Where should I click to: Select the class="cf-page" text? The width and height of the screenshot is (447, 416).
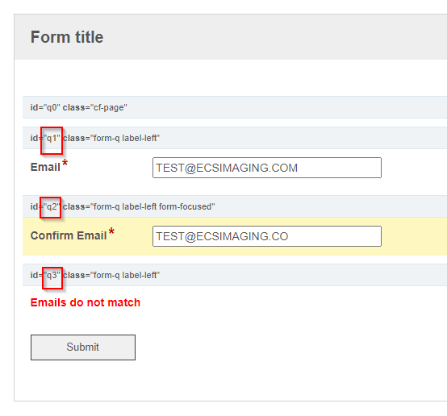95,108
